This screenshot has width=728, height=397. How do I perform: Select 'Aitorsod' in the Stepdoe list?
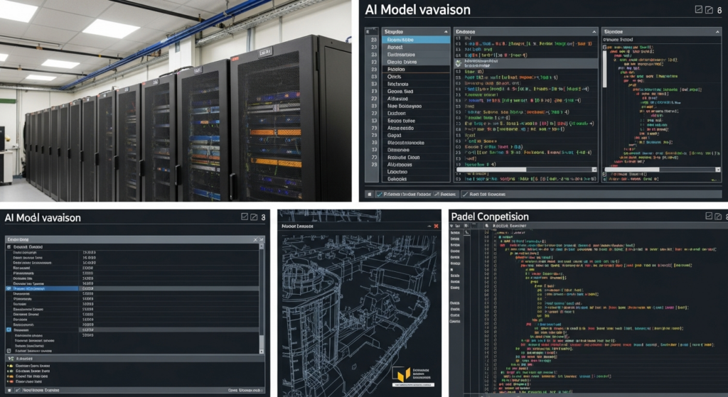[x=416, y=99]
